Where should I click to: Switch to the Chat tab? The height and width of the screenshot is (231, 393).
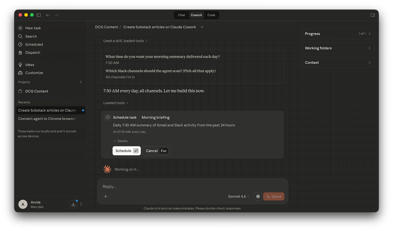[182, 15]
